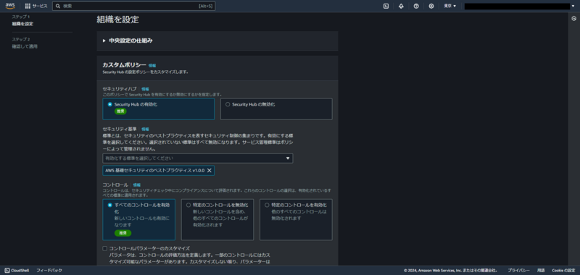
Task: Select 特定のコントロールを無効化 option
Action: click(217, 219)
